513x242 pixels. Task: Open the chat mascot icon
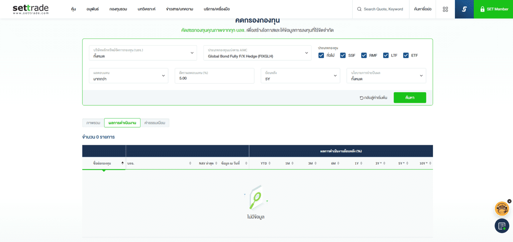[x=502, y=209]
